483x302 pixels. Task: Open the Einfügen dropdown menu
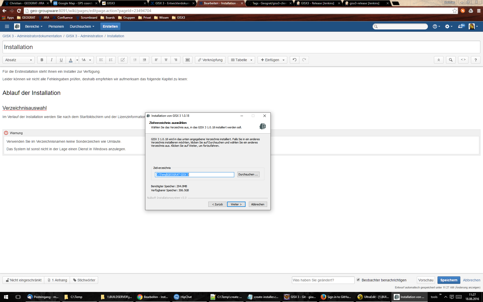click(272, 60)
